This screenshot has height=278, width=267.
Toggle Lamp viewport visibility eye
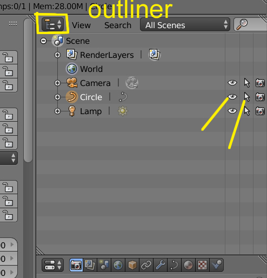click(232, 111)
